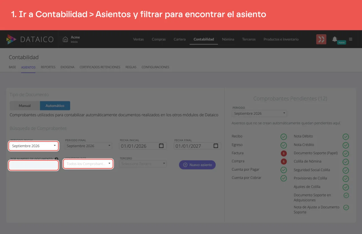Open the Fecha Final calendar icon

tap(216, 146)
